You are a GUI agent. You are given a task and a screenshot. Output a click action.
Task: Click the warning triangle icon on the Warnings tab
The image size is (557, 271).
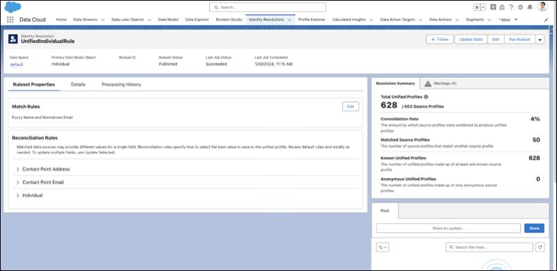(428, 83)
